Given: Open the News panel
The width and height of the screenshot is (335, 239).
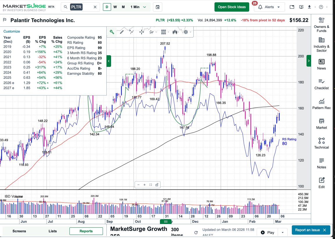Looking at the screenshot, I should tap(321, 65).
